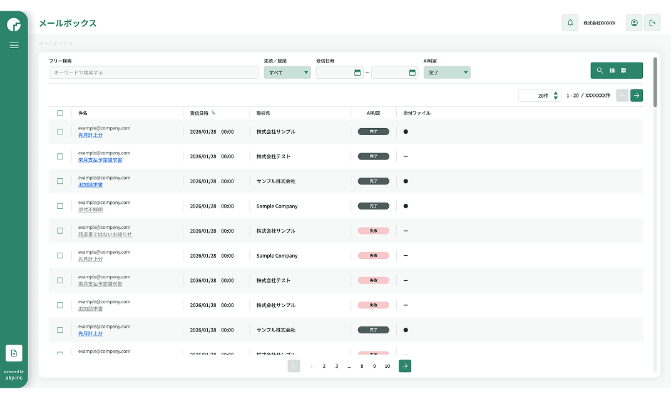
Task: Click the 株式会社XXXXXX company name in header
Action: click(600, 23)
